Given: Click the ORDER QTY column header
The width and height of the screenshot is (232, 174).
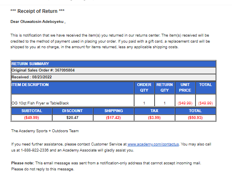Looking at the screenshot, I should [x=144, y=88].
